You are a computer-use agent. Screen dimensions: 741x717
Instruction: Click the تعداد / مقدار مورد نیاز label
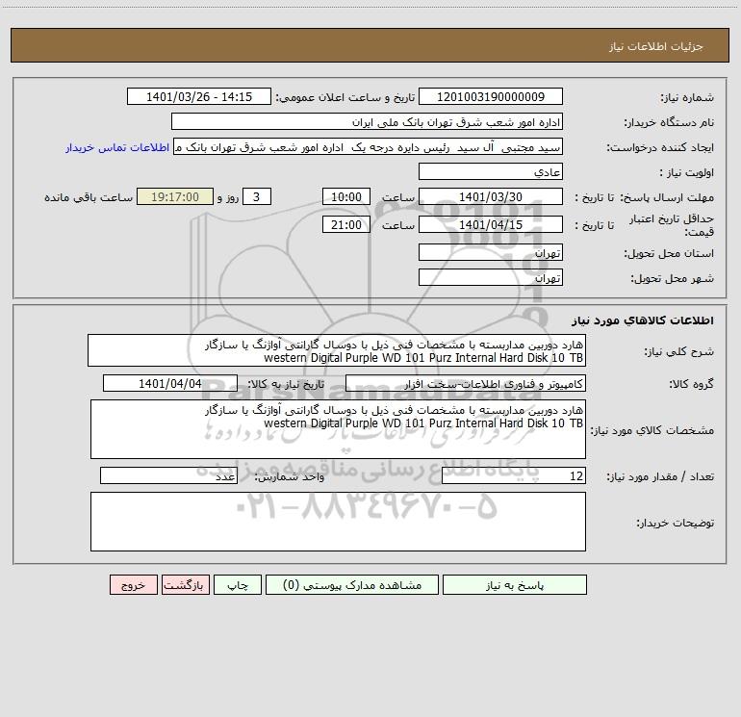[660, 477]
